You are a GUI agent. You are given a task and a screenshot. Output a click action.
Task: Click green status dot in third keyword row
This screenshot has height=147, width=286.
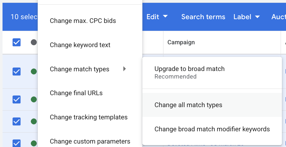[34, 121]
